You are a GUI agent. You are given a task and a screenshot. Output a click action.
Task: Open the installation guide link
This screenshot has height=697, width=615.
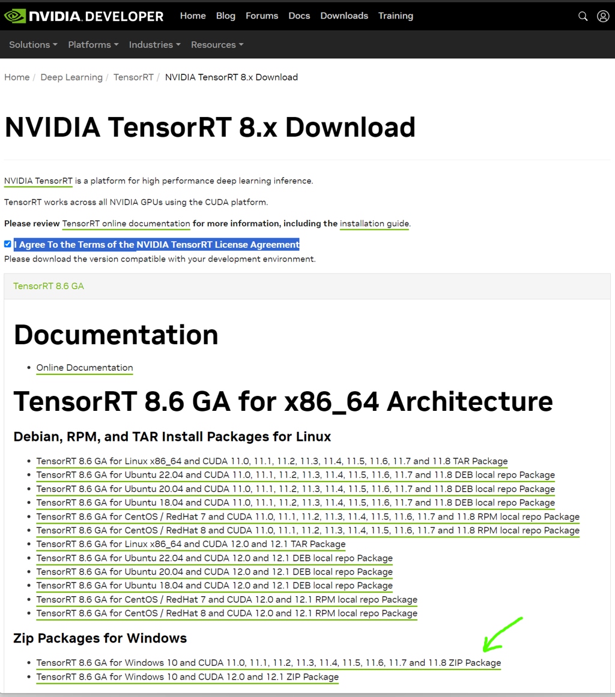(374, 224)
